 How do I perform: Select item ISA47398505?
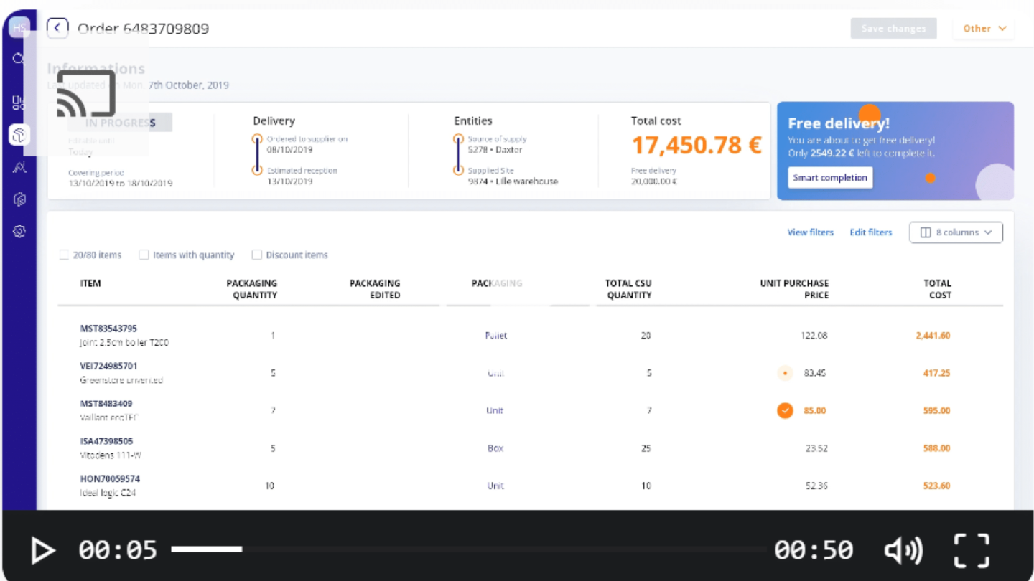[x=106, y=441]
